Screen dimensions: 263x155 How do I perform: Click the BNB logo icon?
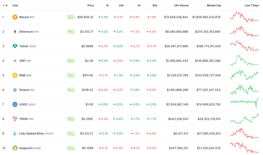click(x=15, y=75)
